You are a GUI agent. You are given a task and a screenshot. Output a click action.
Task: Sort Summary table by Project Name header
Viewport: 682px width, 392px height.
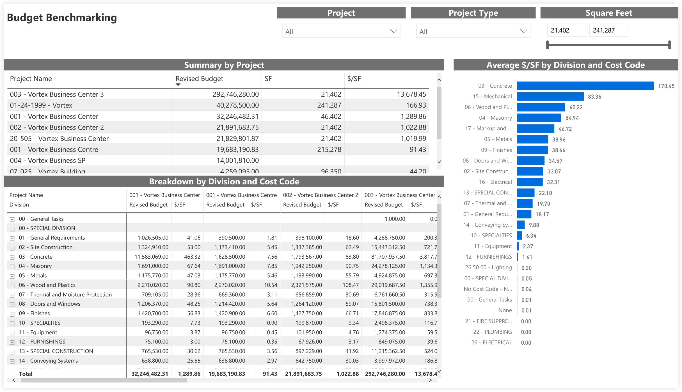(x=31, y=79)
